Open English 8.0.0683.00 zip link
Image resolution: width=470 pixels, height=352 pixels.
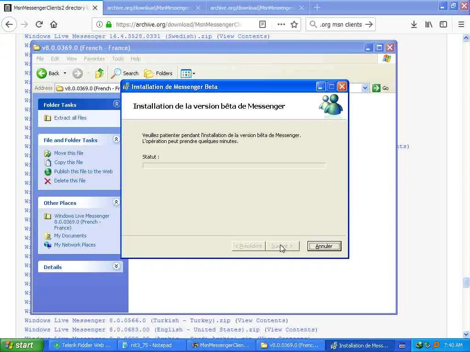(x=142, y=330)
